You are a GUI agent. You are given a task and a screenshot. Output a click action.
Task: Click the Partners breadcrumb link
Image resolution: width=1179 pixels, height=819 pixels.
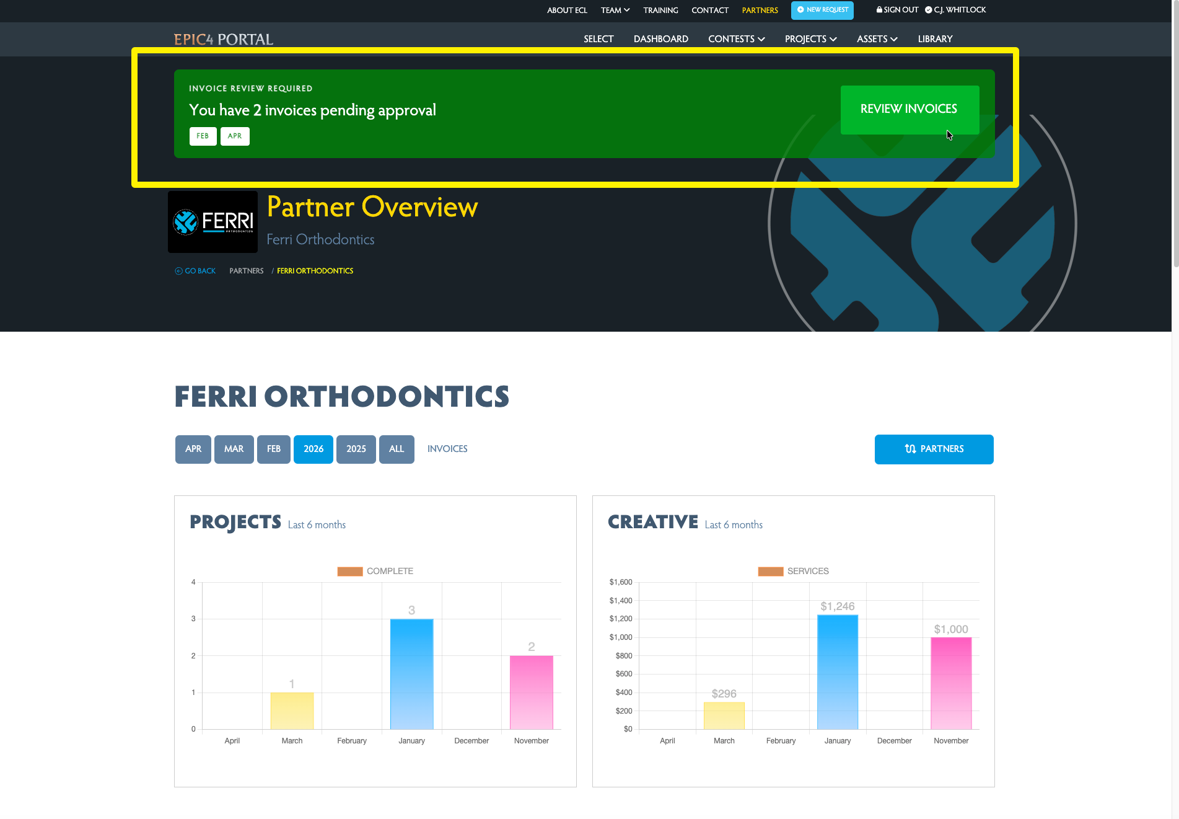coord(247,271)
